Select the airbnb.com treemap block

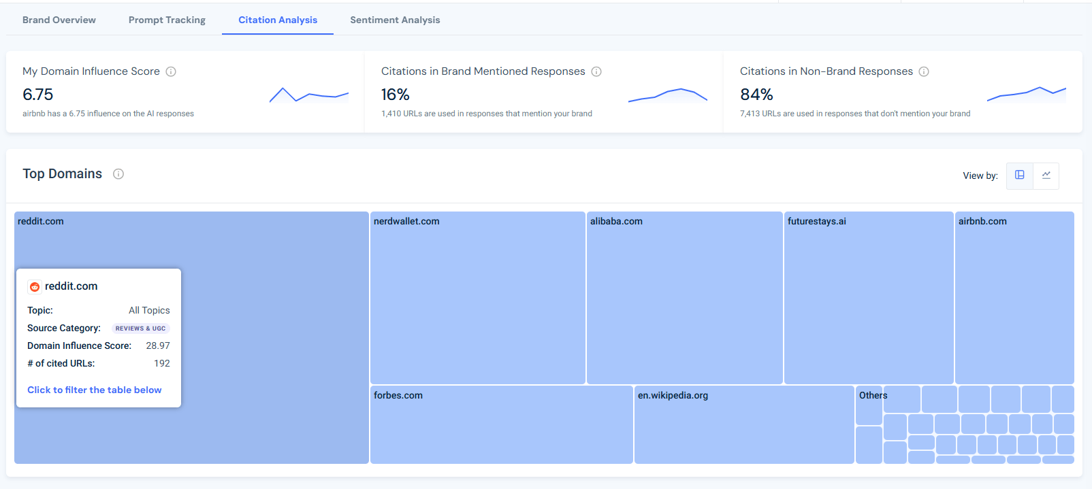click(x=1014, y=298)
